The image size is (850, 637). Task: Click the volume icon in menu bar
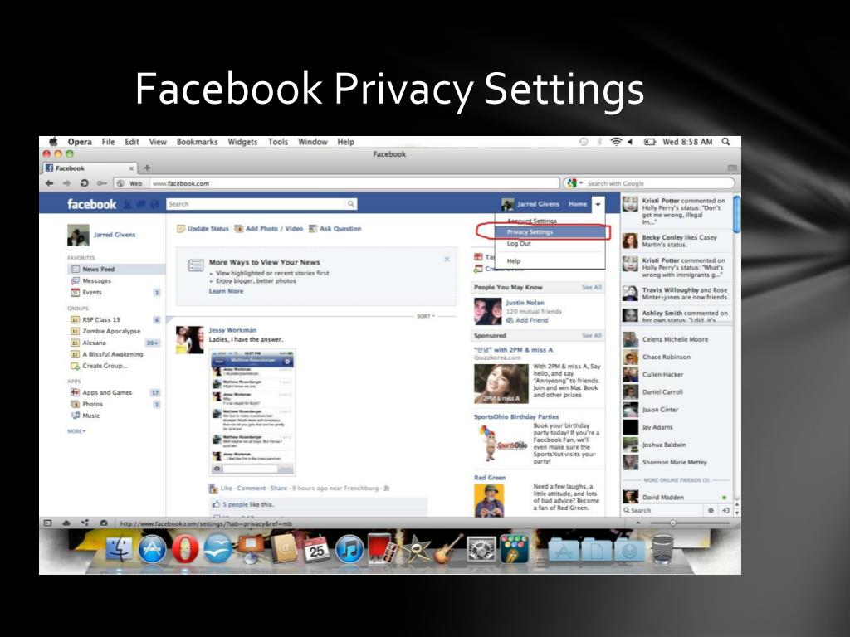631,141
